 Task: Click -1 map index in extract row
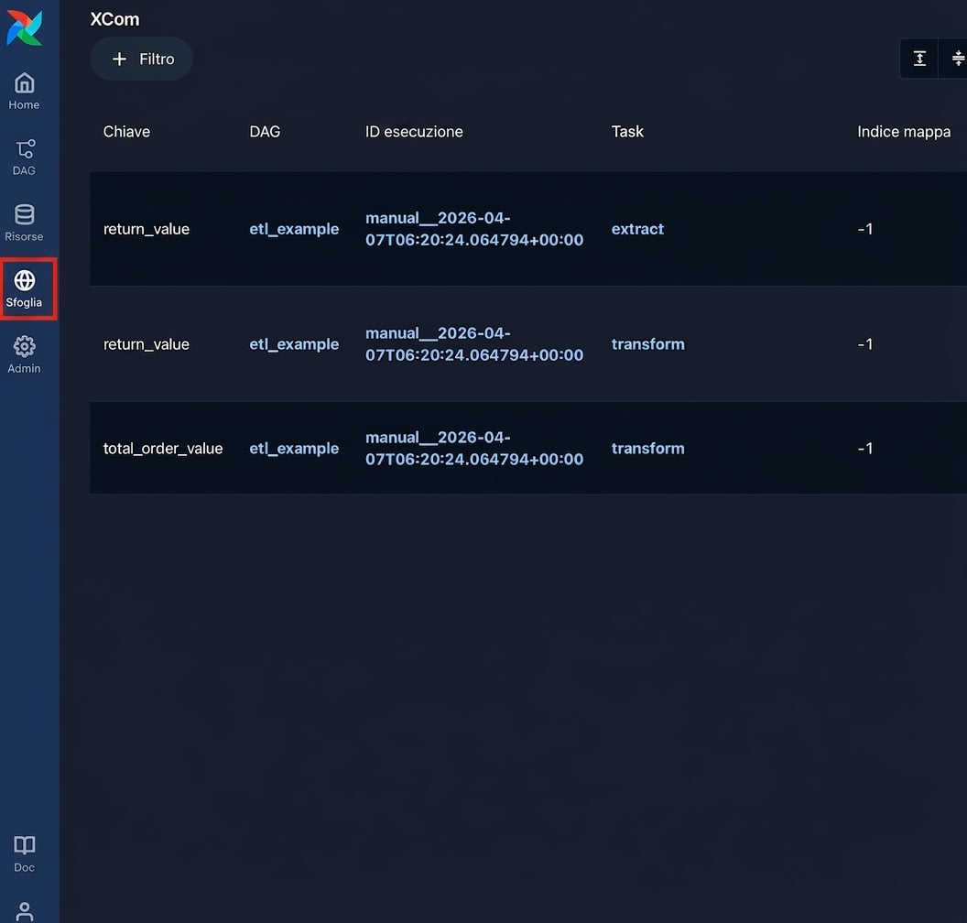point(865,229)
